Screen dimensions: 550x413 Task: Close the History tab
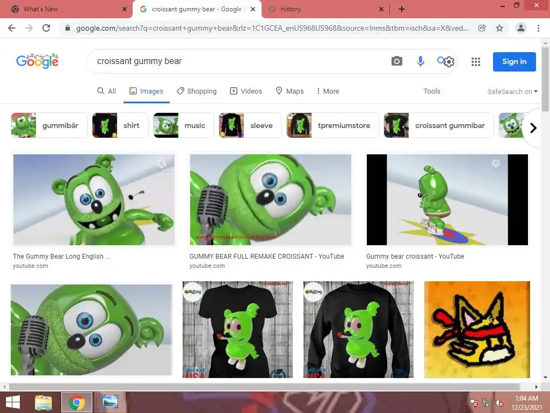381,9
